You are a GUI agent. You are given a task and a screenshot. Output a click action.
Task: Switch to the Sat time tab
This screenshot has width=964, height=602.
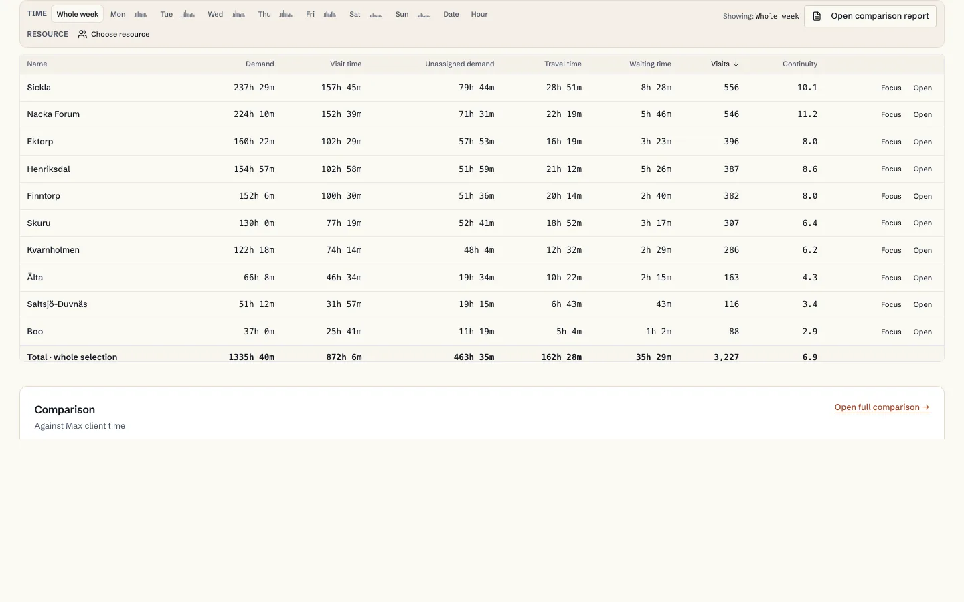tap(366, 14)
